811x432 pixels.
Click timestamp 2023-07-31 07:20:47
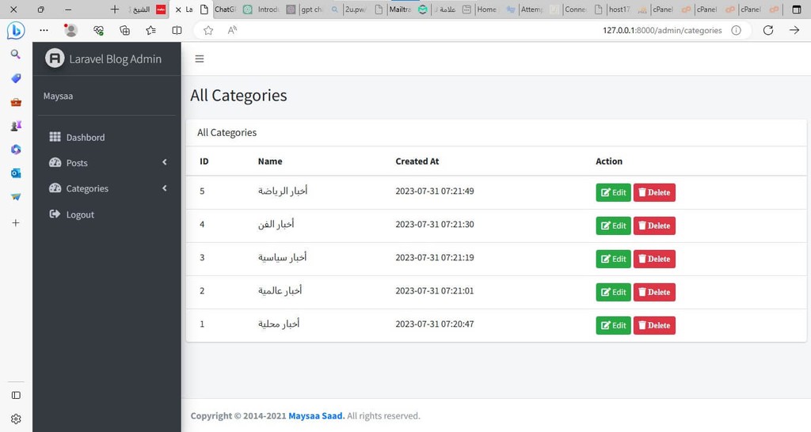coord(435,324)
